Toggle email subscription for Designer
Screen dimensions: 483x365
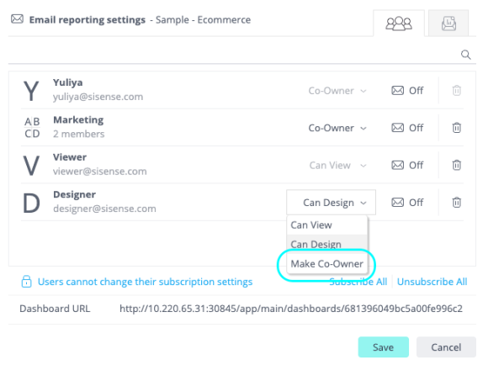point(407,203)
